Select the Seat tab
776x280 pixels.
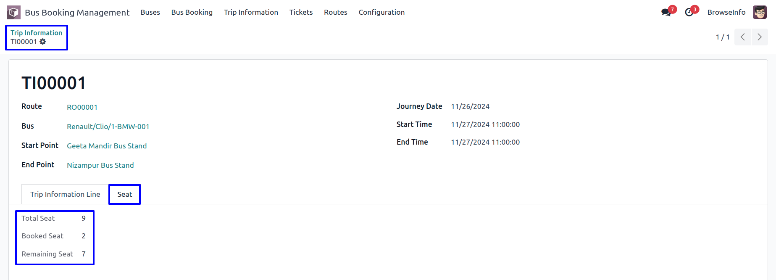[x=125, y=194]
